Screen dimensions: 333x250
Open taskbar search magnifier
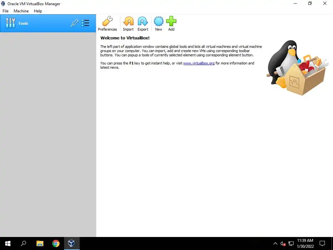tap(23, 243)
